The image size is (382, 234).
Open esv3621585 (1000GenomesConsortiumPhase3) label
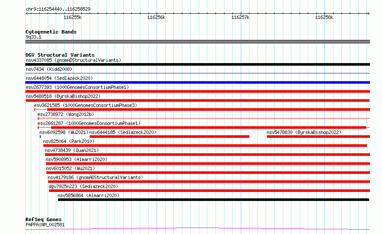tap(85, 105)
